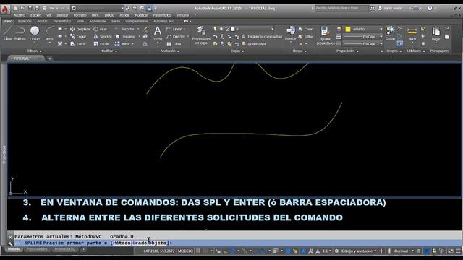Insert a Tabla annotation
Screen dimensions: 463x260
(174, 44)
